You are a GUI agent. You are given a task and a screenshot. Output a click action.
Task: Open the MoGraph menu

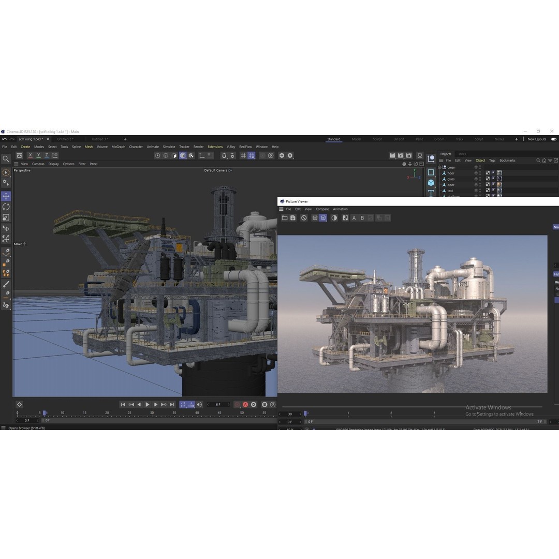pyautogui.click(x=118, y=146)
